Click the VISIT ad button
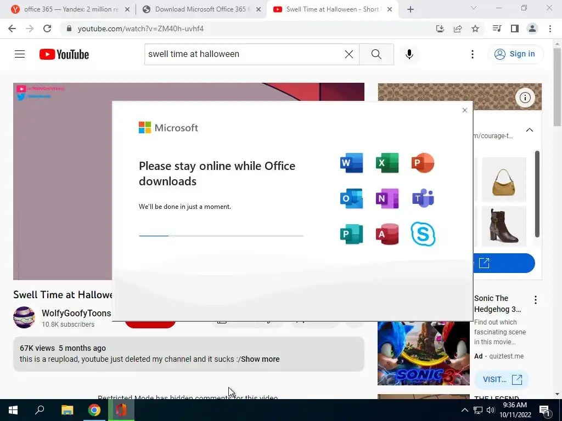 coord(502,379)
